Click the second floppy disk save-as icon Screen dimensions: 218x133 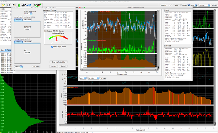tap(14, 5)
